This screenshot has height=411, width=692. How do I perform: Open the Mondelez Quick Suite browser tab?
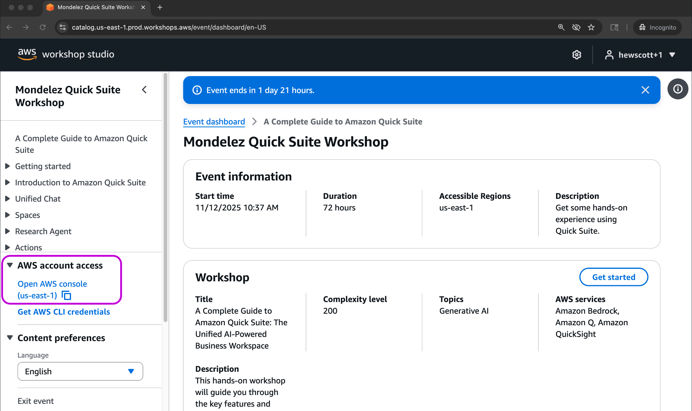pos(95,7)
